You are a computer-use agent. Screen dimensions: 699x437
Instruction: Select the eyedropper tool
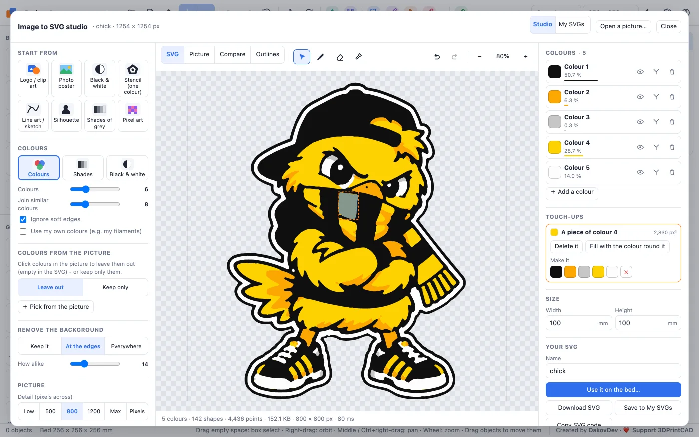click(358, 57)
